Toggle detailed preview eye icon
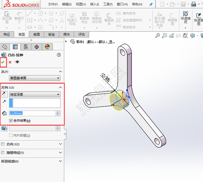Screen dimensions: 203x182 pyautogui.click(x=17, y=62)
